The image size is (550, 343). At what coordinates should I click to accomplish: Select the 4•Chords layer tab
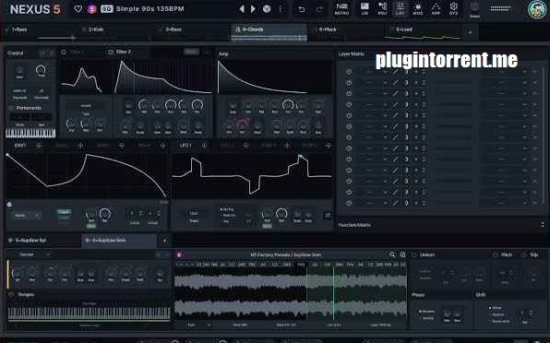[x=269, y=32]
